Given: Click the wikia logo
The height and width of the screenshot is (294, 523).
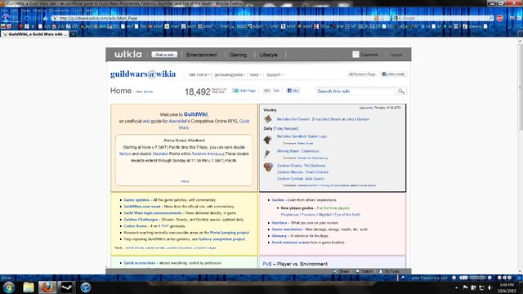Looking at the screenshot, I should pyautogui.click(x=128, y=55).
